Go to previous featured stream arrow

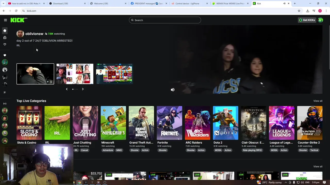[67, 89]
